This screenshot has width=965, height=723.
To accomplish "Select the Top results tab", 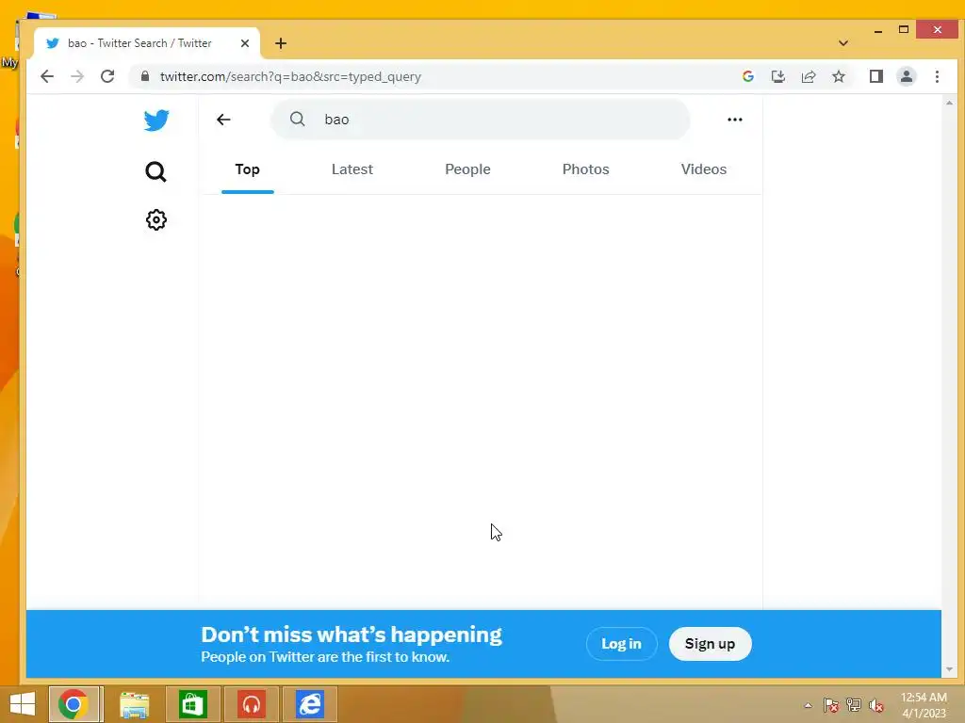I will [x=248, y=169].
